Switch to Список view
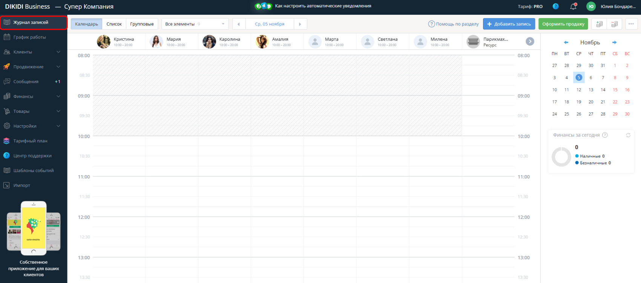Image resolution: width=641 pixels, height=283 pixels. tap(114, 24)
